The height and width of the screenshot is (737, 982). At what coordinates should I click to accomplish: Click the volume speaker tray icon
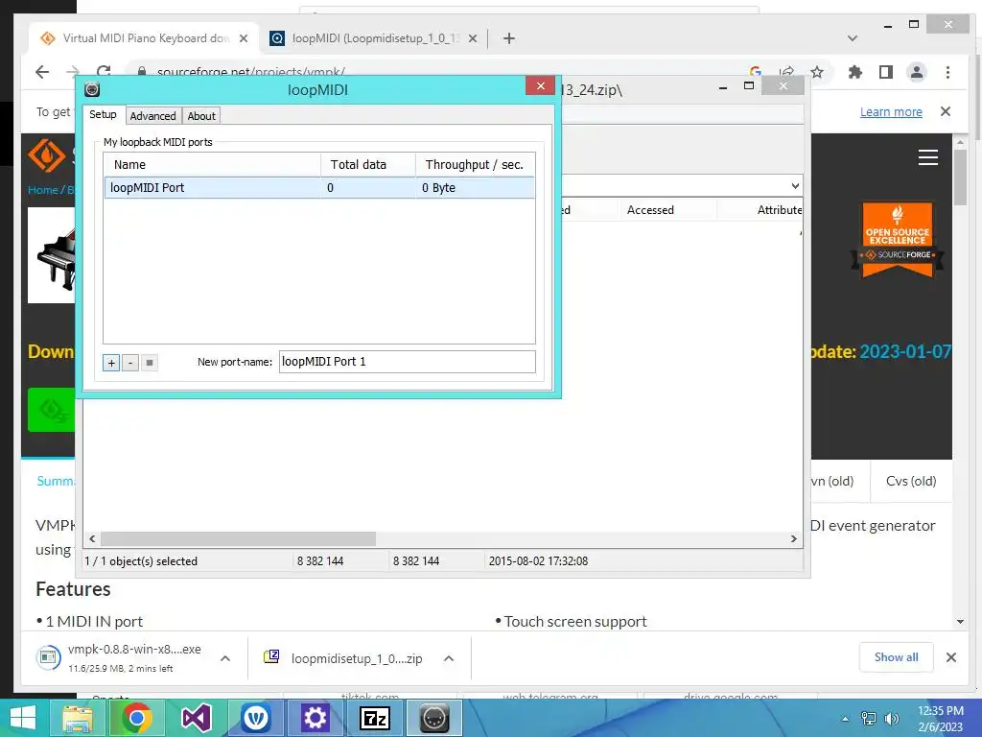click(891, 719)
